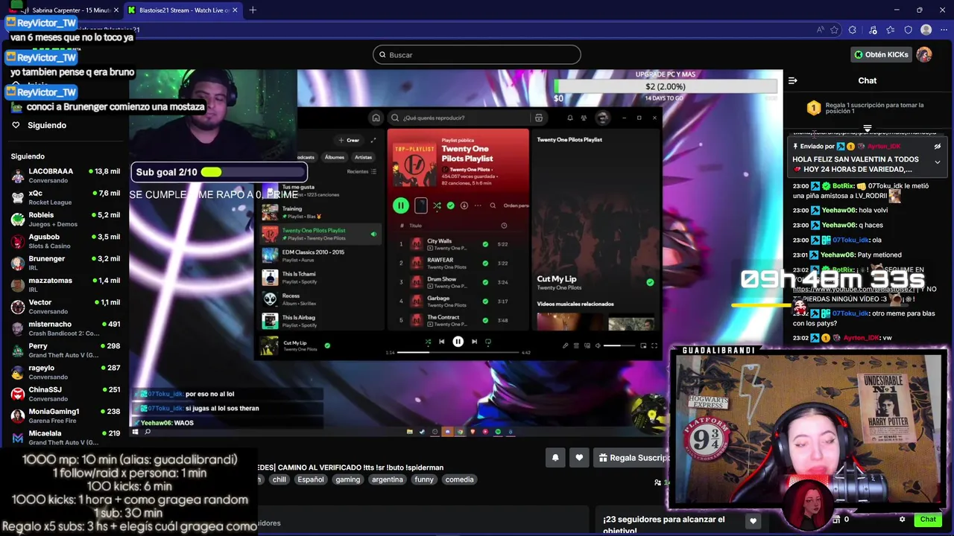The width and height of the screenshot is (954, 536).
Task: Open the ChinaSSJ channel in sidebar
Action: [66, 394]
